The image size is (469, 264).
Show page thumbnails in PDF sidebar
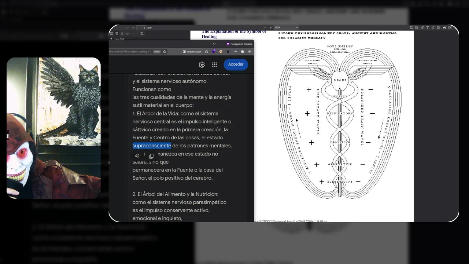pyautogui.click(x=111, y=33)
